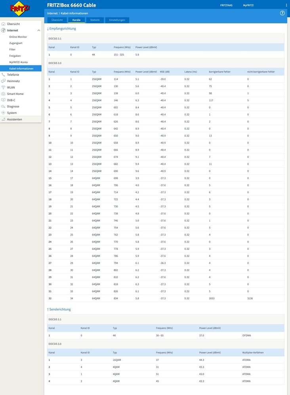290x395 pixels.
Task: Click the Multiplex-Verfahren column header
Action: [253, 353]
